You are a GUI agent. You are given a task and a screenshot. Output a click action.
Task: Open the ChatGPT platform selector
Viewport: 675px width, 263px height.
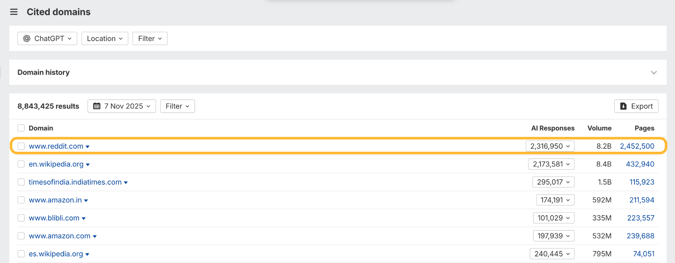tap(47, 38)
